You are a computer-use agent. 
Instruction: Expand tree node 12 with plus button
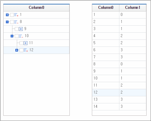17,50
